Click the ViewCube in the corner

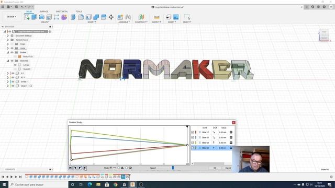325,35
